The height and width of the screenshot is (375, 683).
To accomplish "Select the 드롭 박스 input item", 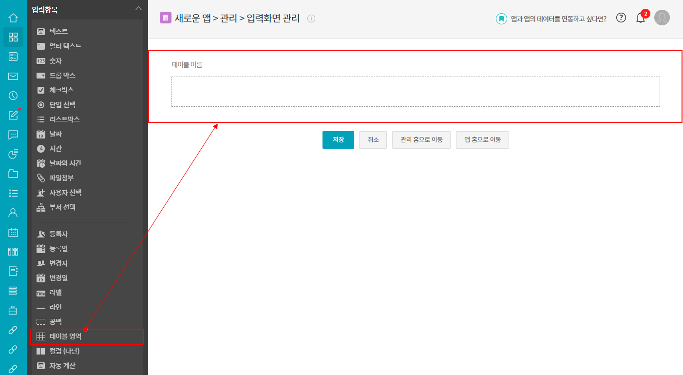I will click(62, 76).
